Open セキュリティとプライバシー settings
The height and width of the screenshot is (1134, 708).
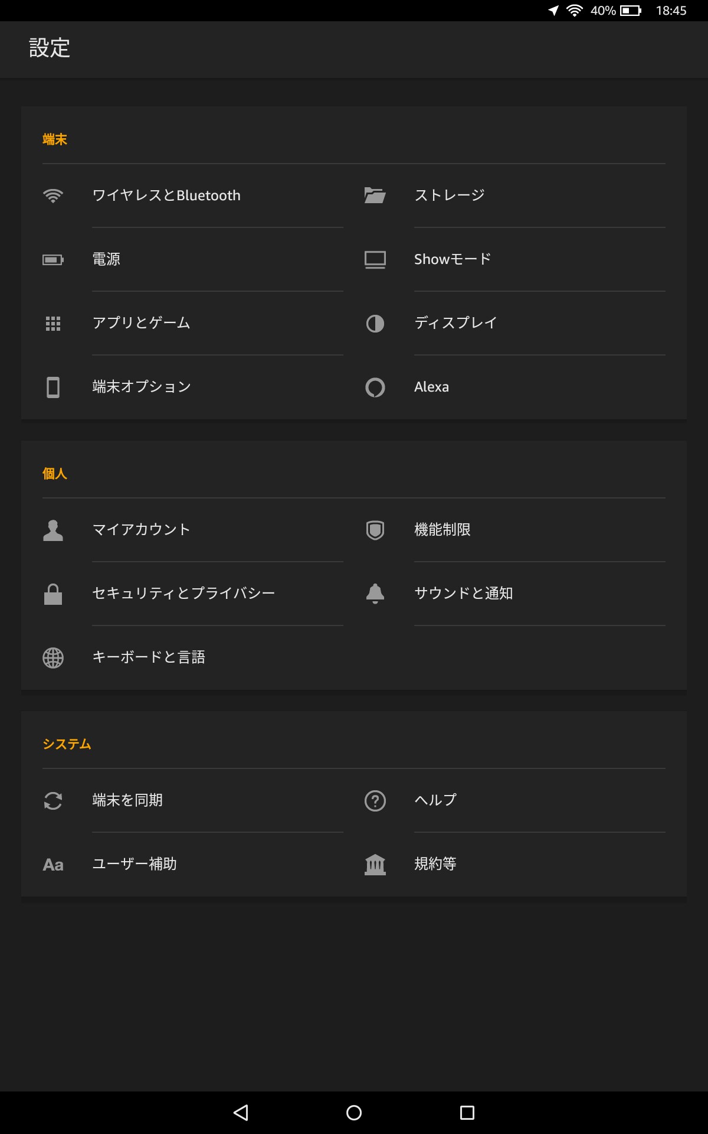182,594
